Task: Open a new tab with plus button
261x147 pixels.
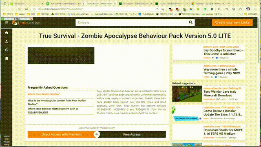Action: (x=229, y=4)
